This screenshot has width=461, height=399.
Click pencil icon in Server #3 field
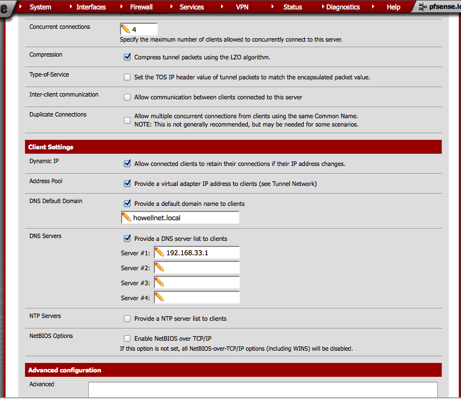click(x=159, y=282)
